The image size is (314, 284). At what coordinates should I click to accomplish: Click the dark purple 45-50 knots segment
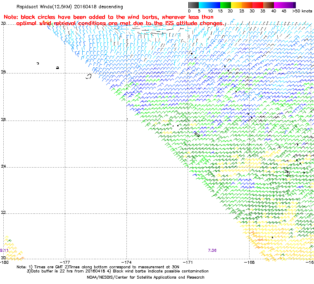[290, 5]
